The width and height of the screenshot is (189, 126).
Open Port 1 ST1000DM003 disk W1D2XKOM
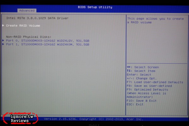coord(48,44)
